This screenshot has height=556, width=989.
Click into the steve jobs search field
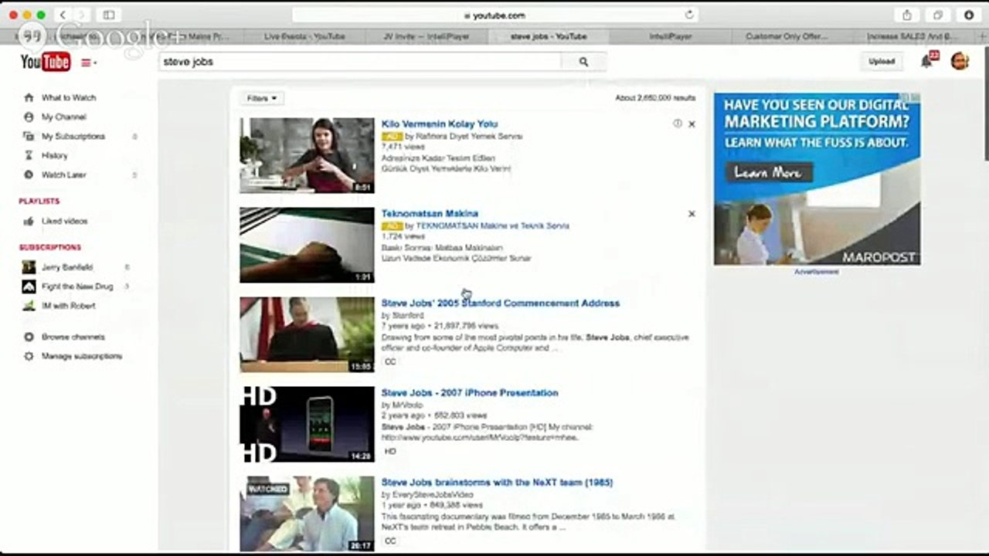tap(361, 62)
